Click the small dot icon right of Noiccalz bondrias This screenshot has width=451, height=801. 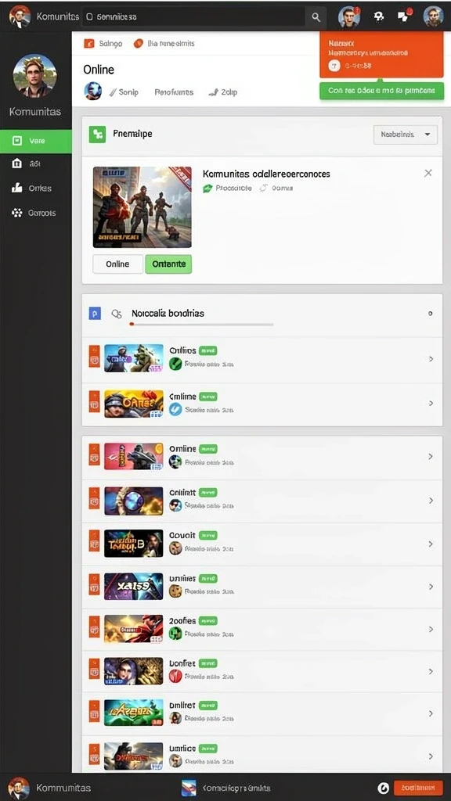(x=430, y=314)
